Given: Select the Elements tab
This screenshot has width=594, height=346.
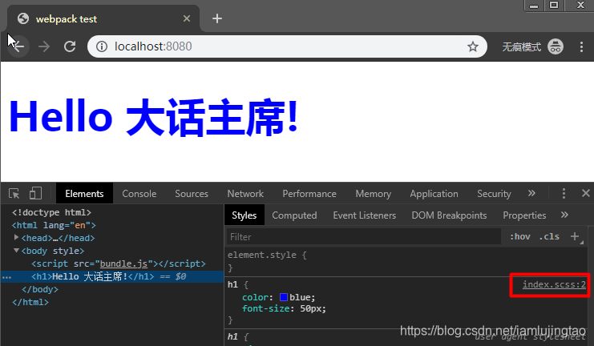Looking at the screenshot, I should point(84,193).
